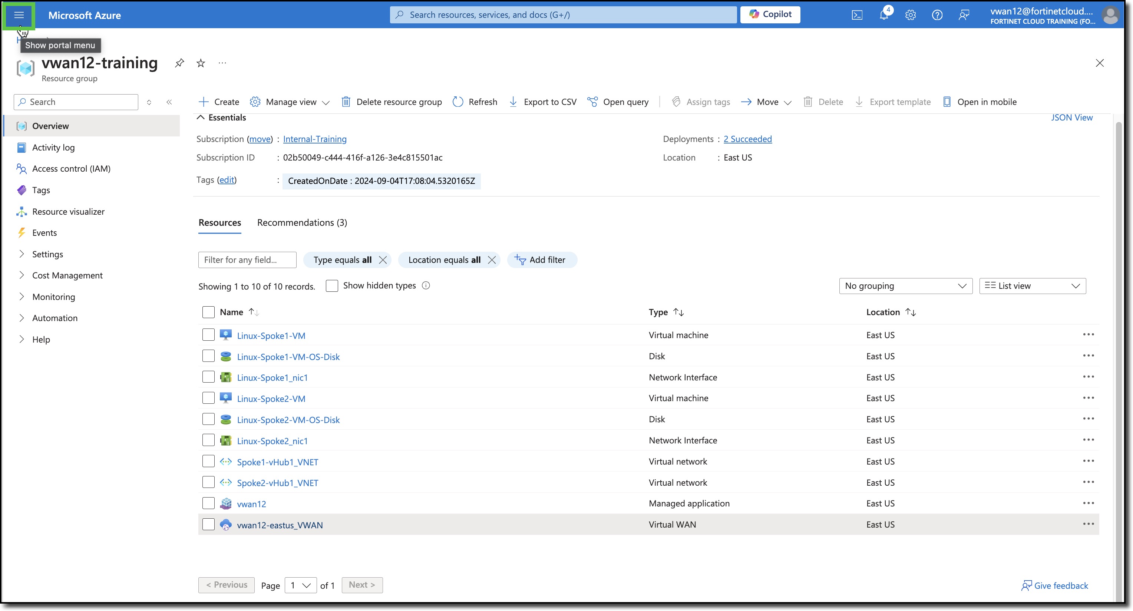Image resolution: width=1133 pixels, height=611 pixels.
Task: Open Activity log
Action: (x=53, y=148)
